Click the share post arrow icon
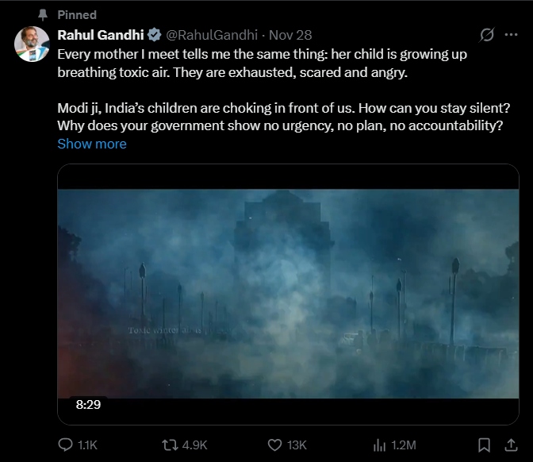The image size is (533, 462). click(x=507, y=445)
